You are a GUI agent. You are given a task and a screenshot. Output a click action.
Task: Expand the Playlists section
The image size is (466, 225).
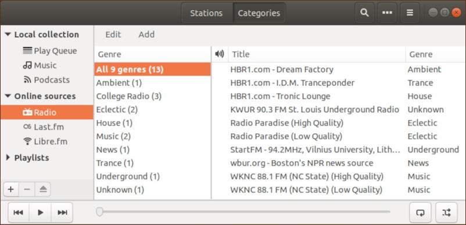[x=8, y=157]
